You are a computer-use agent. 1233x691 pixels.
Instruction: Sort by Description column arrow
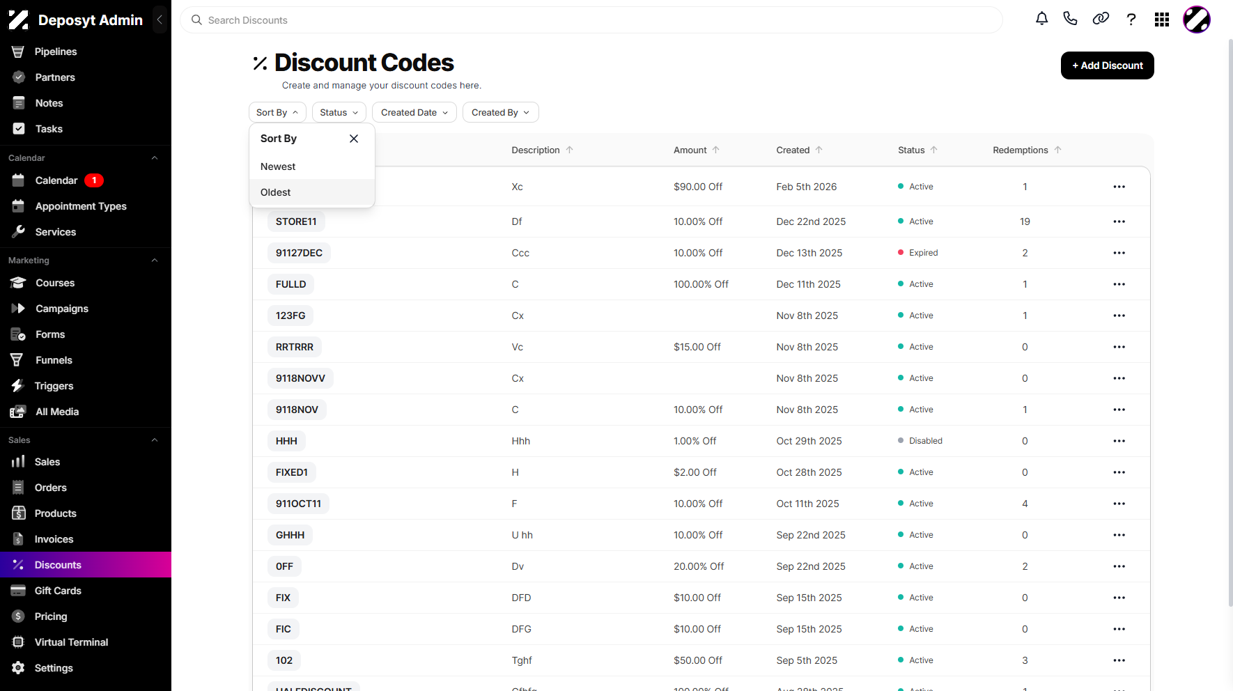[570, 150]
